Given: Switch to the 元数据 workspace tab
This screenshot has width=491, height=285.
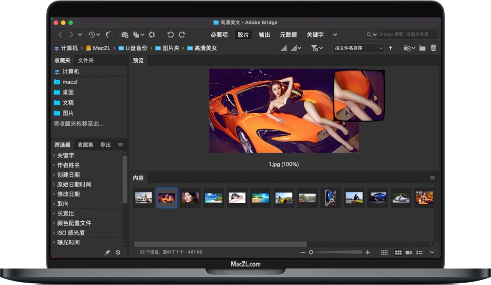Looking at the screenshot, I should coord(288,35).
